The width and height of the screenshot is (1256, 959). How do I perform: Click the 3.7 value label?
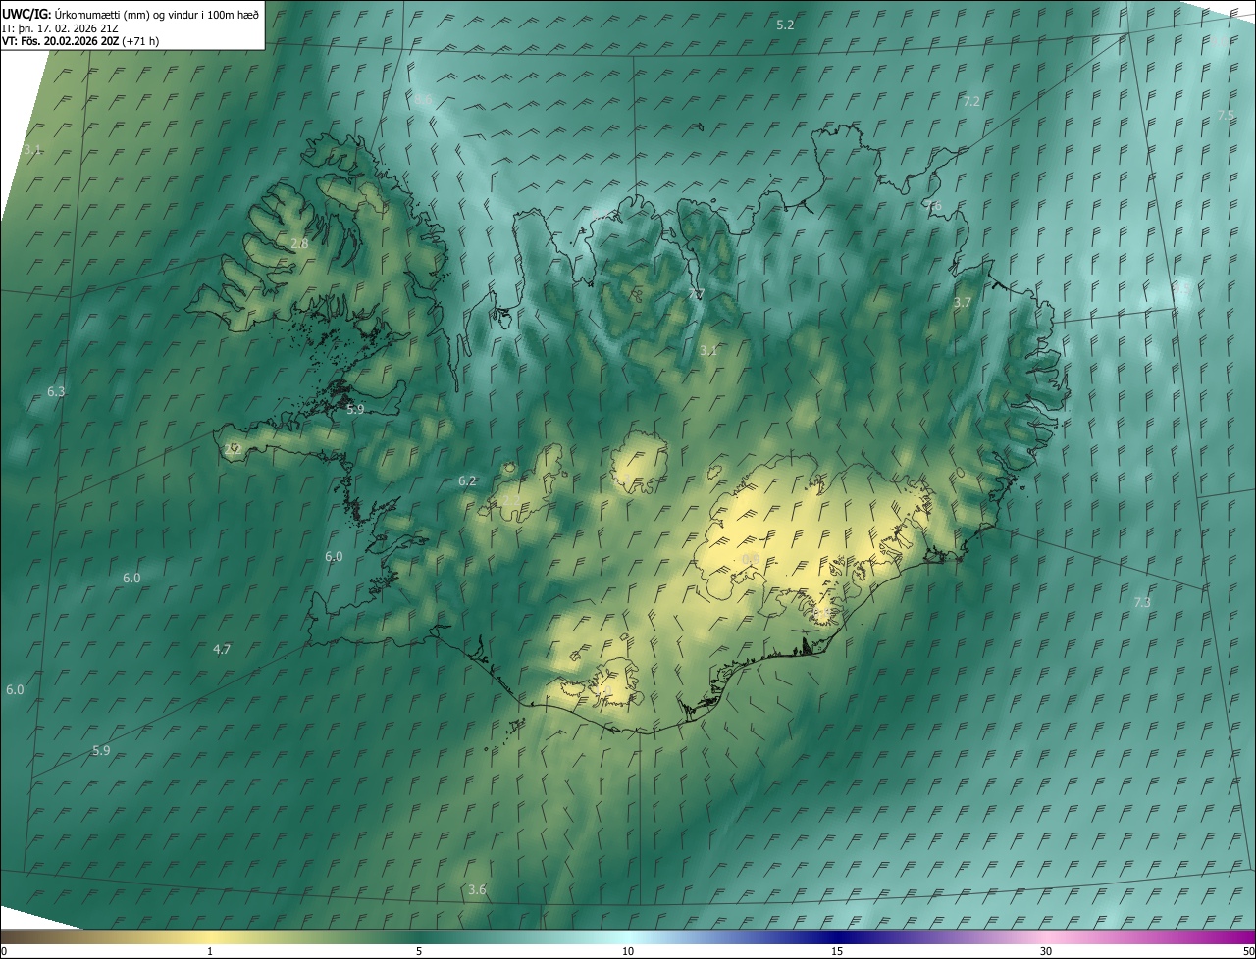(962, 303)
